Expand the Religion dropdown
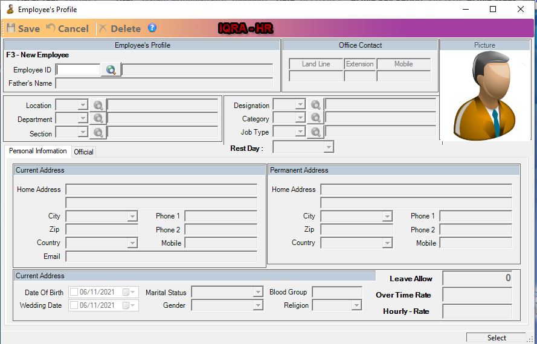Viewport: 537px width, 344px height. (356, 305)
